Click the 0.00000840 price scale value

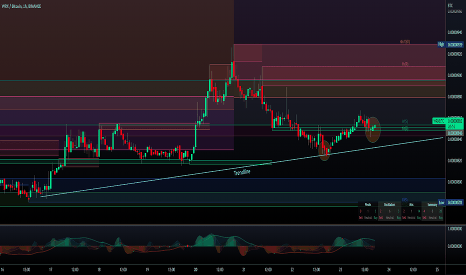[x=455, y=139]
